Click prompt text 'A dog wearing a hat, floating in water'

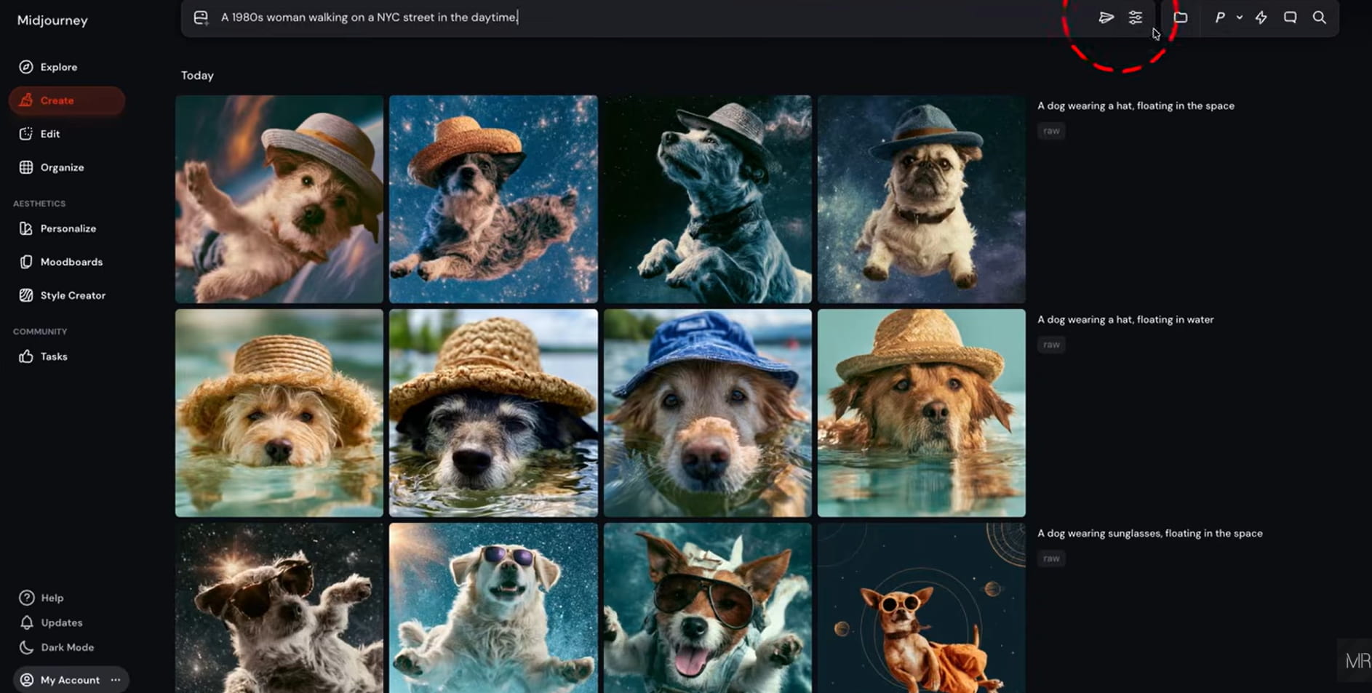(1125, 319)
